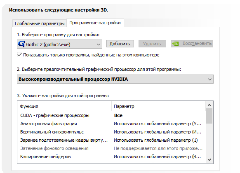This screenshot has height=173, width=240.
Task: Click the scrollbar down arrow in the settings list
Action: coord(209,160)
